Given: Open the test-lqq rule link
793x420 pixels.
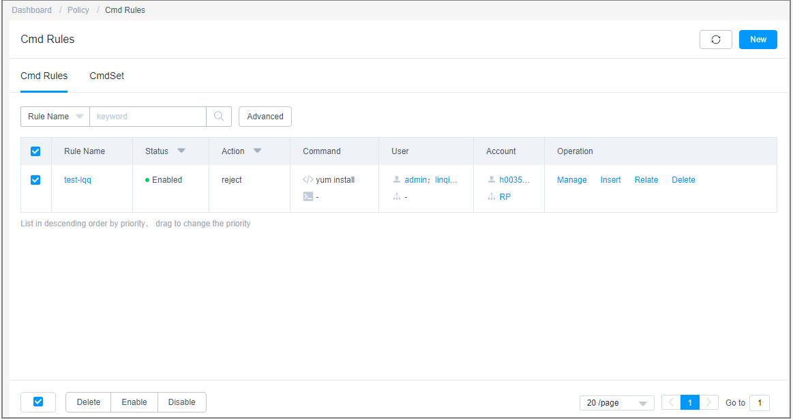Looking at the screenshot, I should pos(78,180).
